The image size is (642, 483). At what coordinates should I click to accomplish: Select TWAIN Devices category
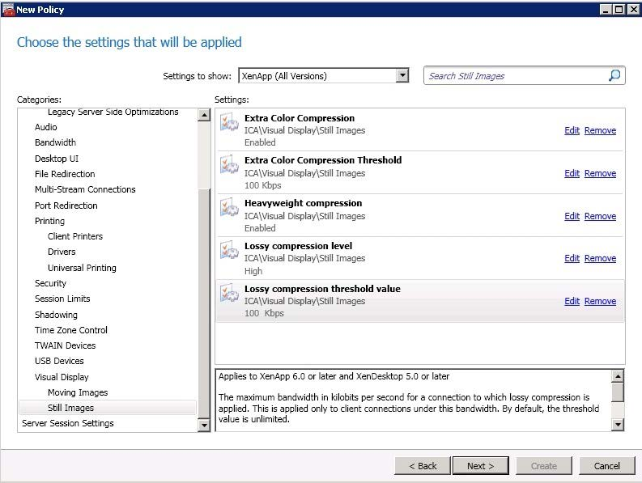pos(65,345)
